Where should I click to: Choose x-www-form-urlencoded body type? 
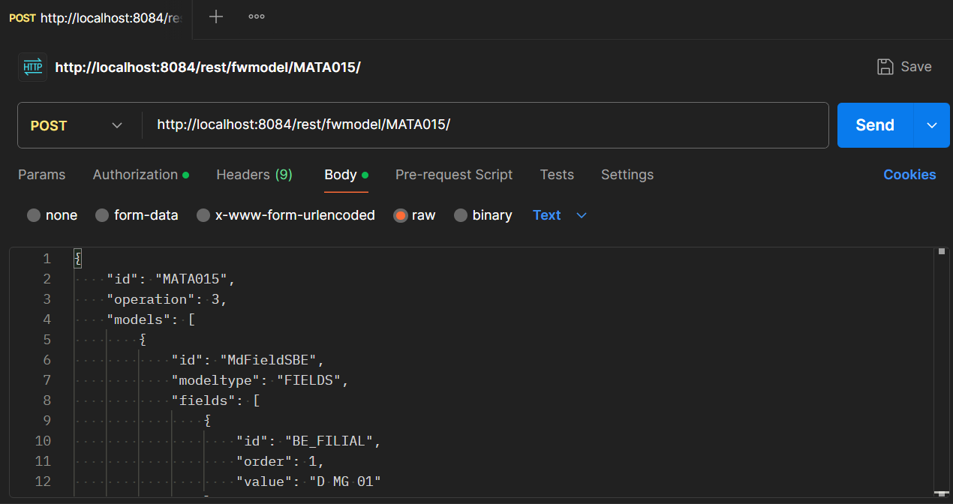tap(203, 215)
